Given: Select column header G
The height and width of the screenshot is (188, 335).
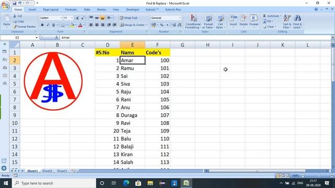Looking at the screenshot, I should (x=183, y=45).
